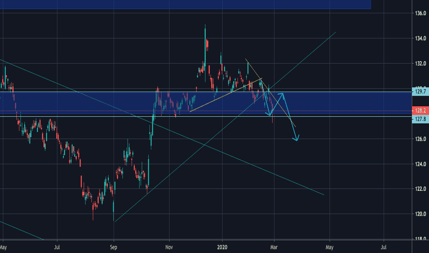Click the red 128.2 current price label
Screen dimensions: 429x253
point(420,110)
